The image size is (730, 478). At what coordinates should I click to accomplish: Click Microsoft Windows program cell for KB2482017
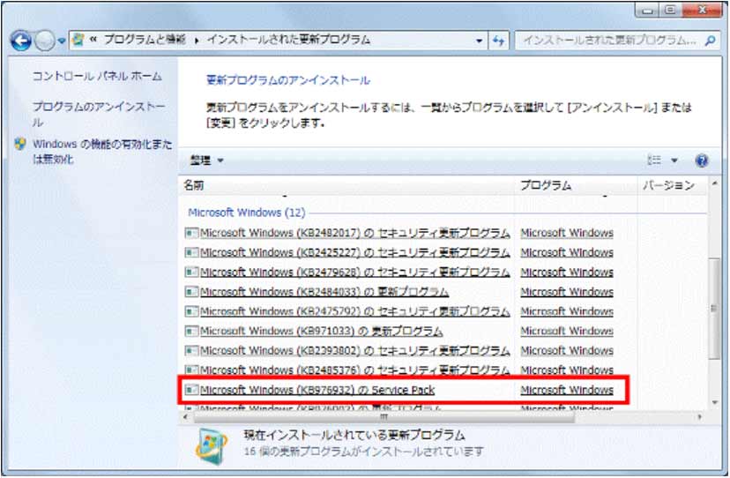click(567, 233)
